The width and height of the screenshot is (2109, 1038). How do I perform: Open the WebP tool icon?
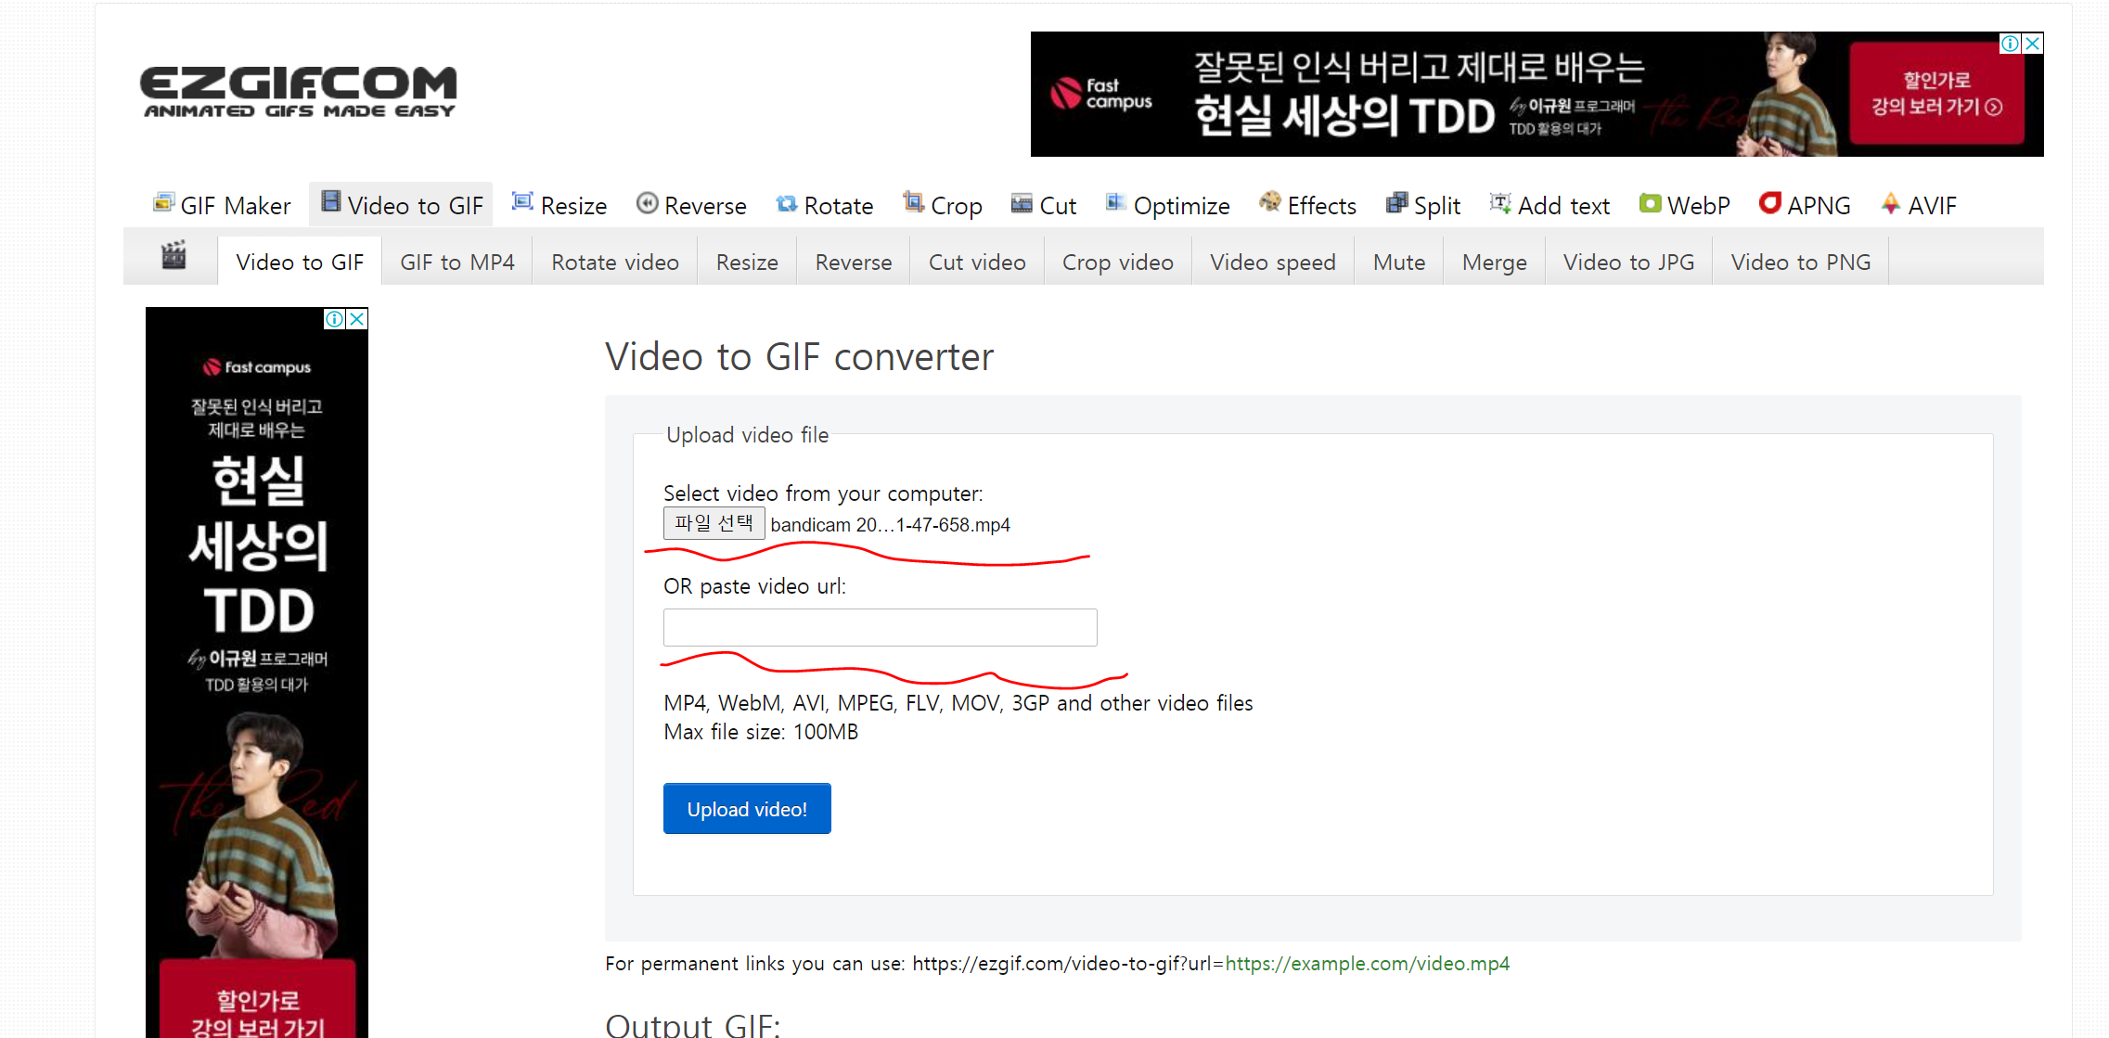1650,203
